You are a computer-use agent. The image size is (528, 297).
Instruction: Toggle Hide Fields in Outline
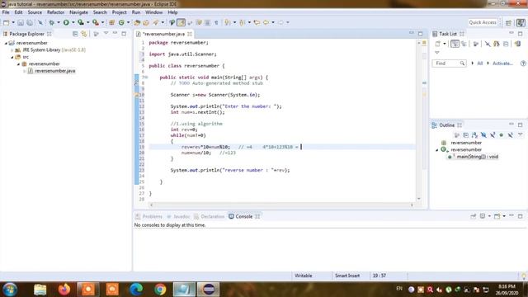click(483, 135)
